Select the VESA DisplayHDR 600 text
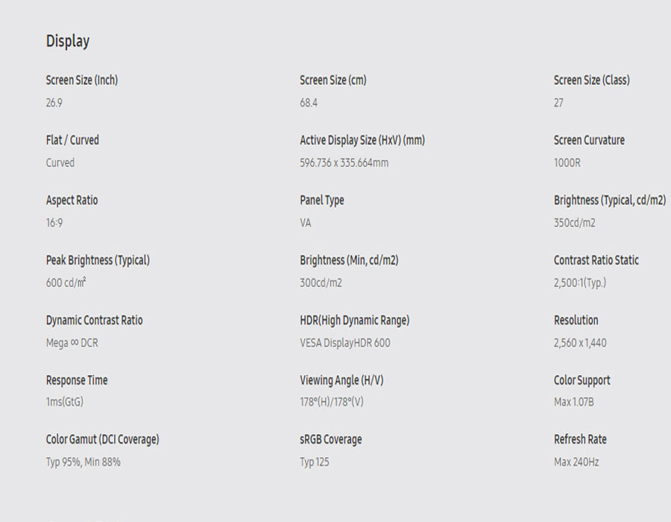This screenshot has width=671, height=522. 344,343
